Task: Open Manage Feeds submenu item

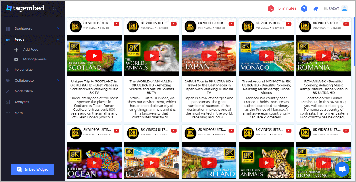Action: point(35,59)
